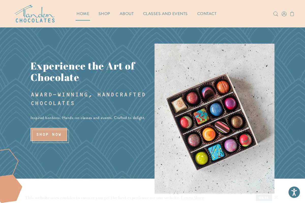Navigate to Classes and Events
This screenshot has height=203, width=305.
click(165, 14)
